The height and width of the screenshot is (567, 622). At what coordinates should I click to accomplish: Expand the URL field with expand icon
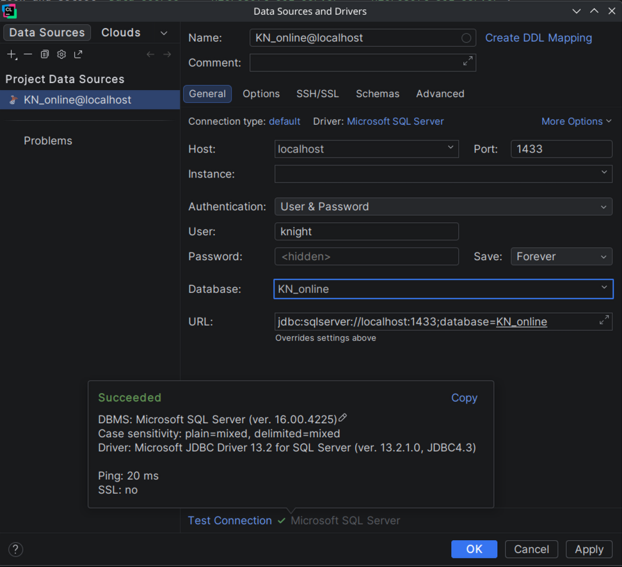(603, 320)
